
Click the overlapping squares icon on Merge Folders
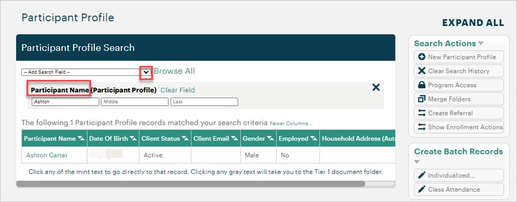[422, 99]
